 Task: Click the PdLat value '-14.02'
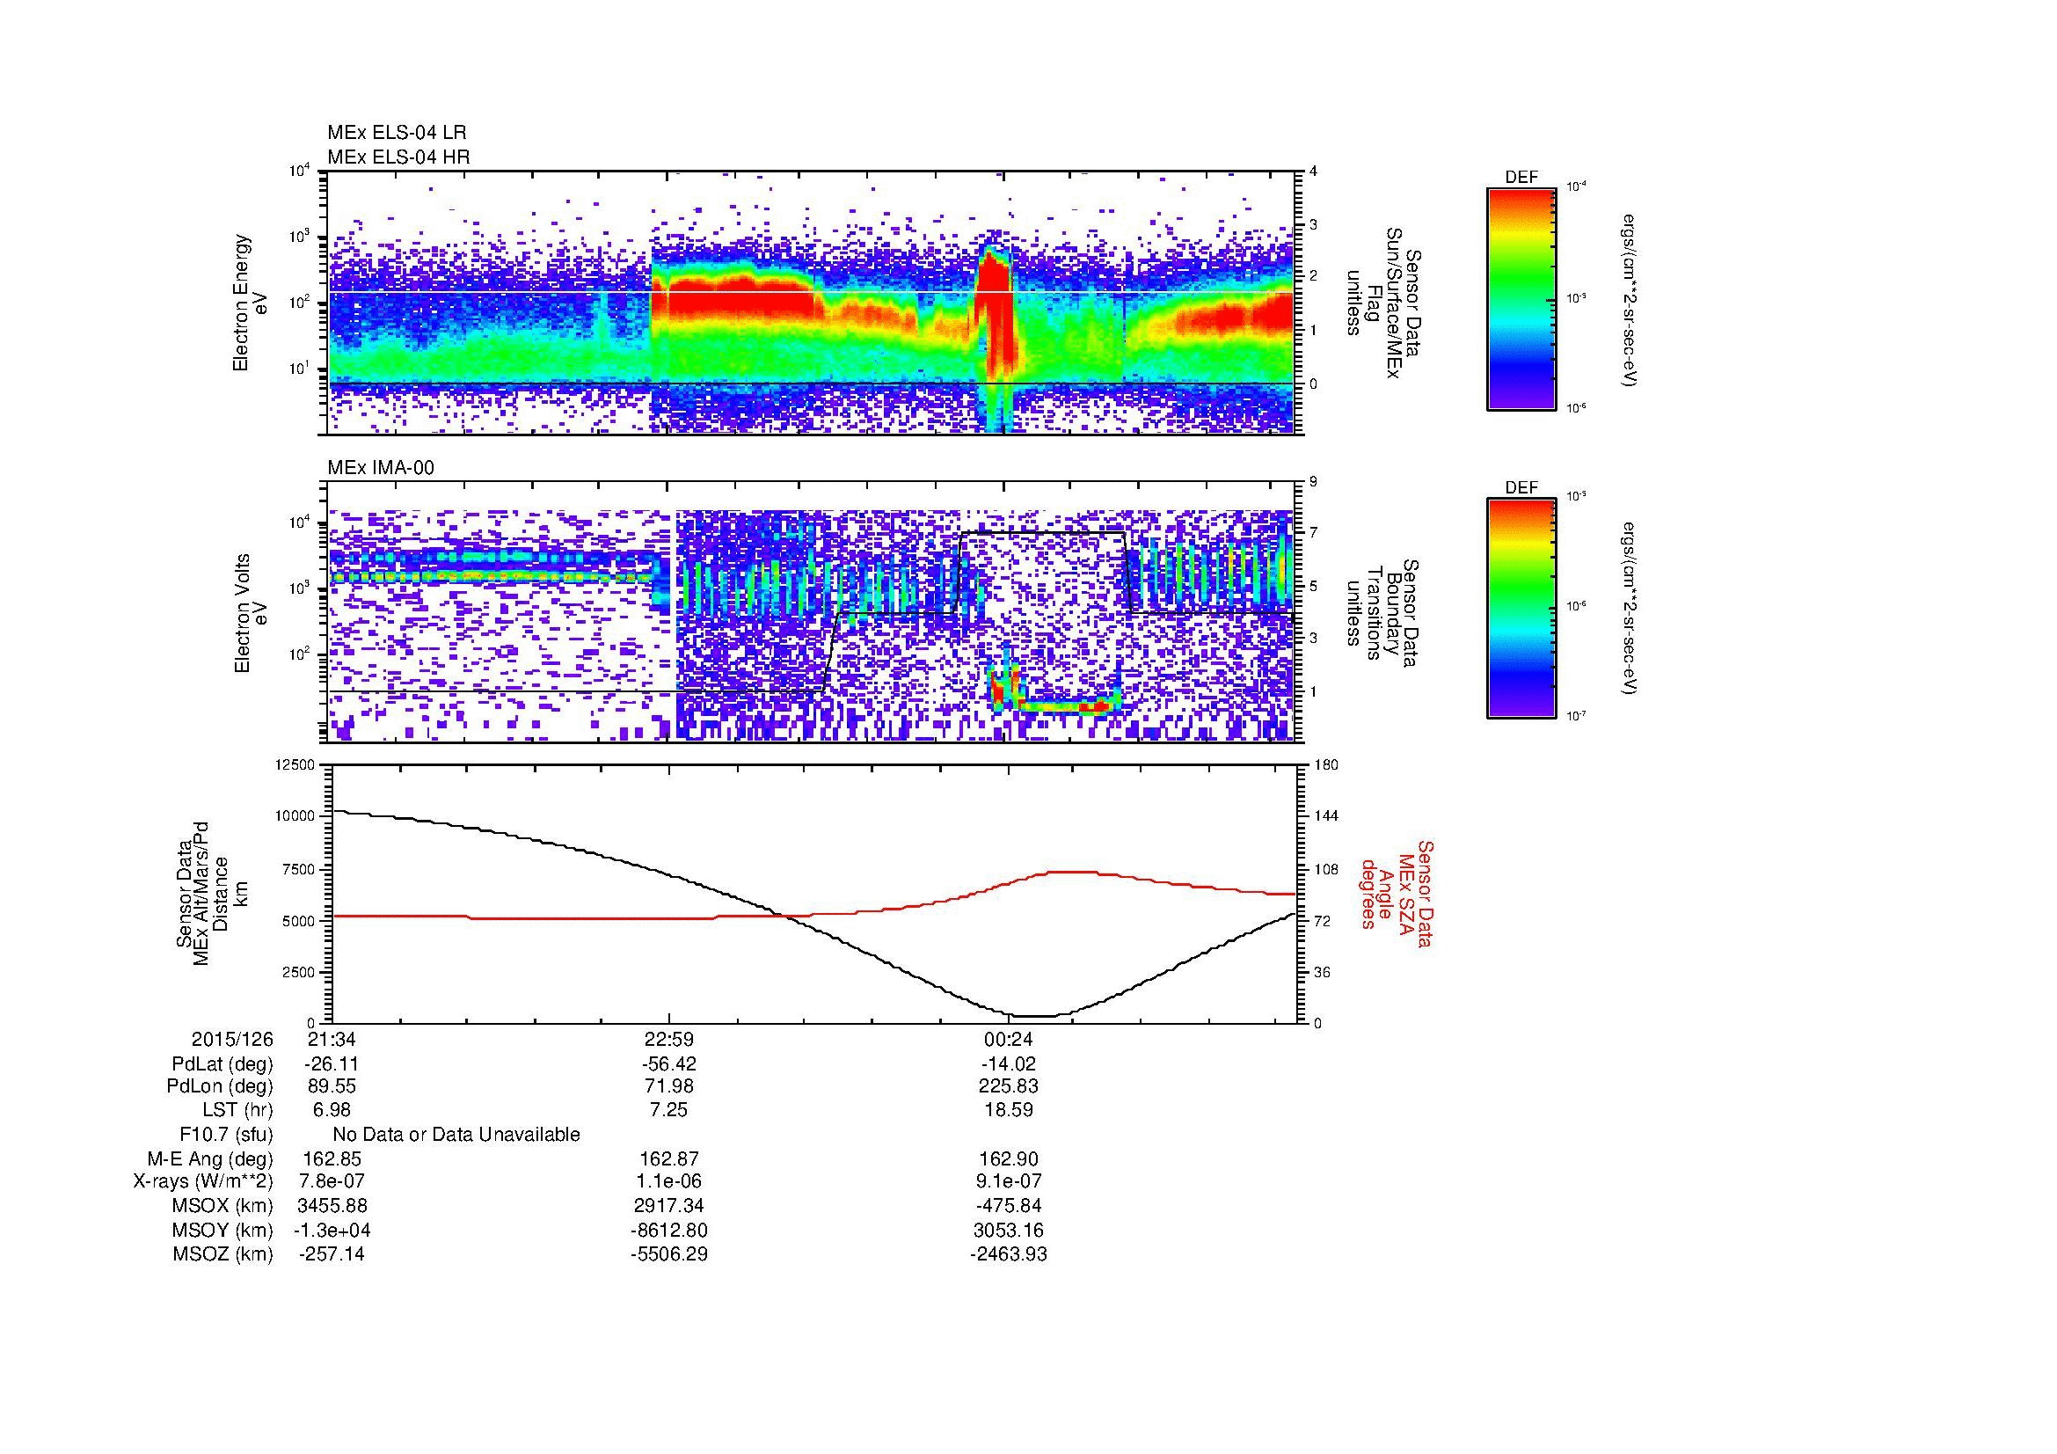pyautogui.click(x=1008, y=1064)
